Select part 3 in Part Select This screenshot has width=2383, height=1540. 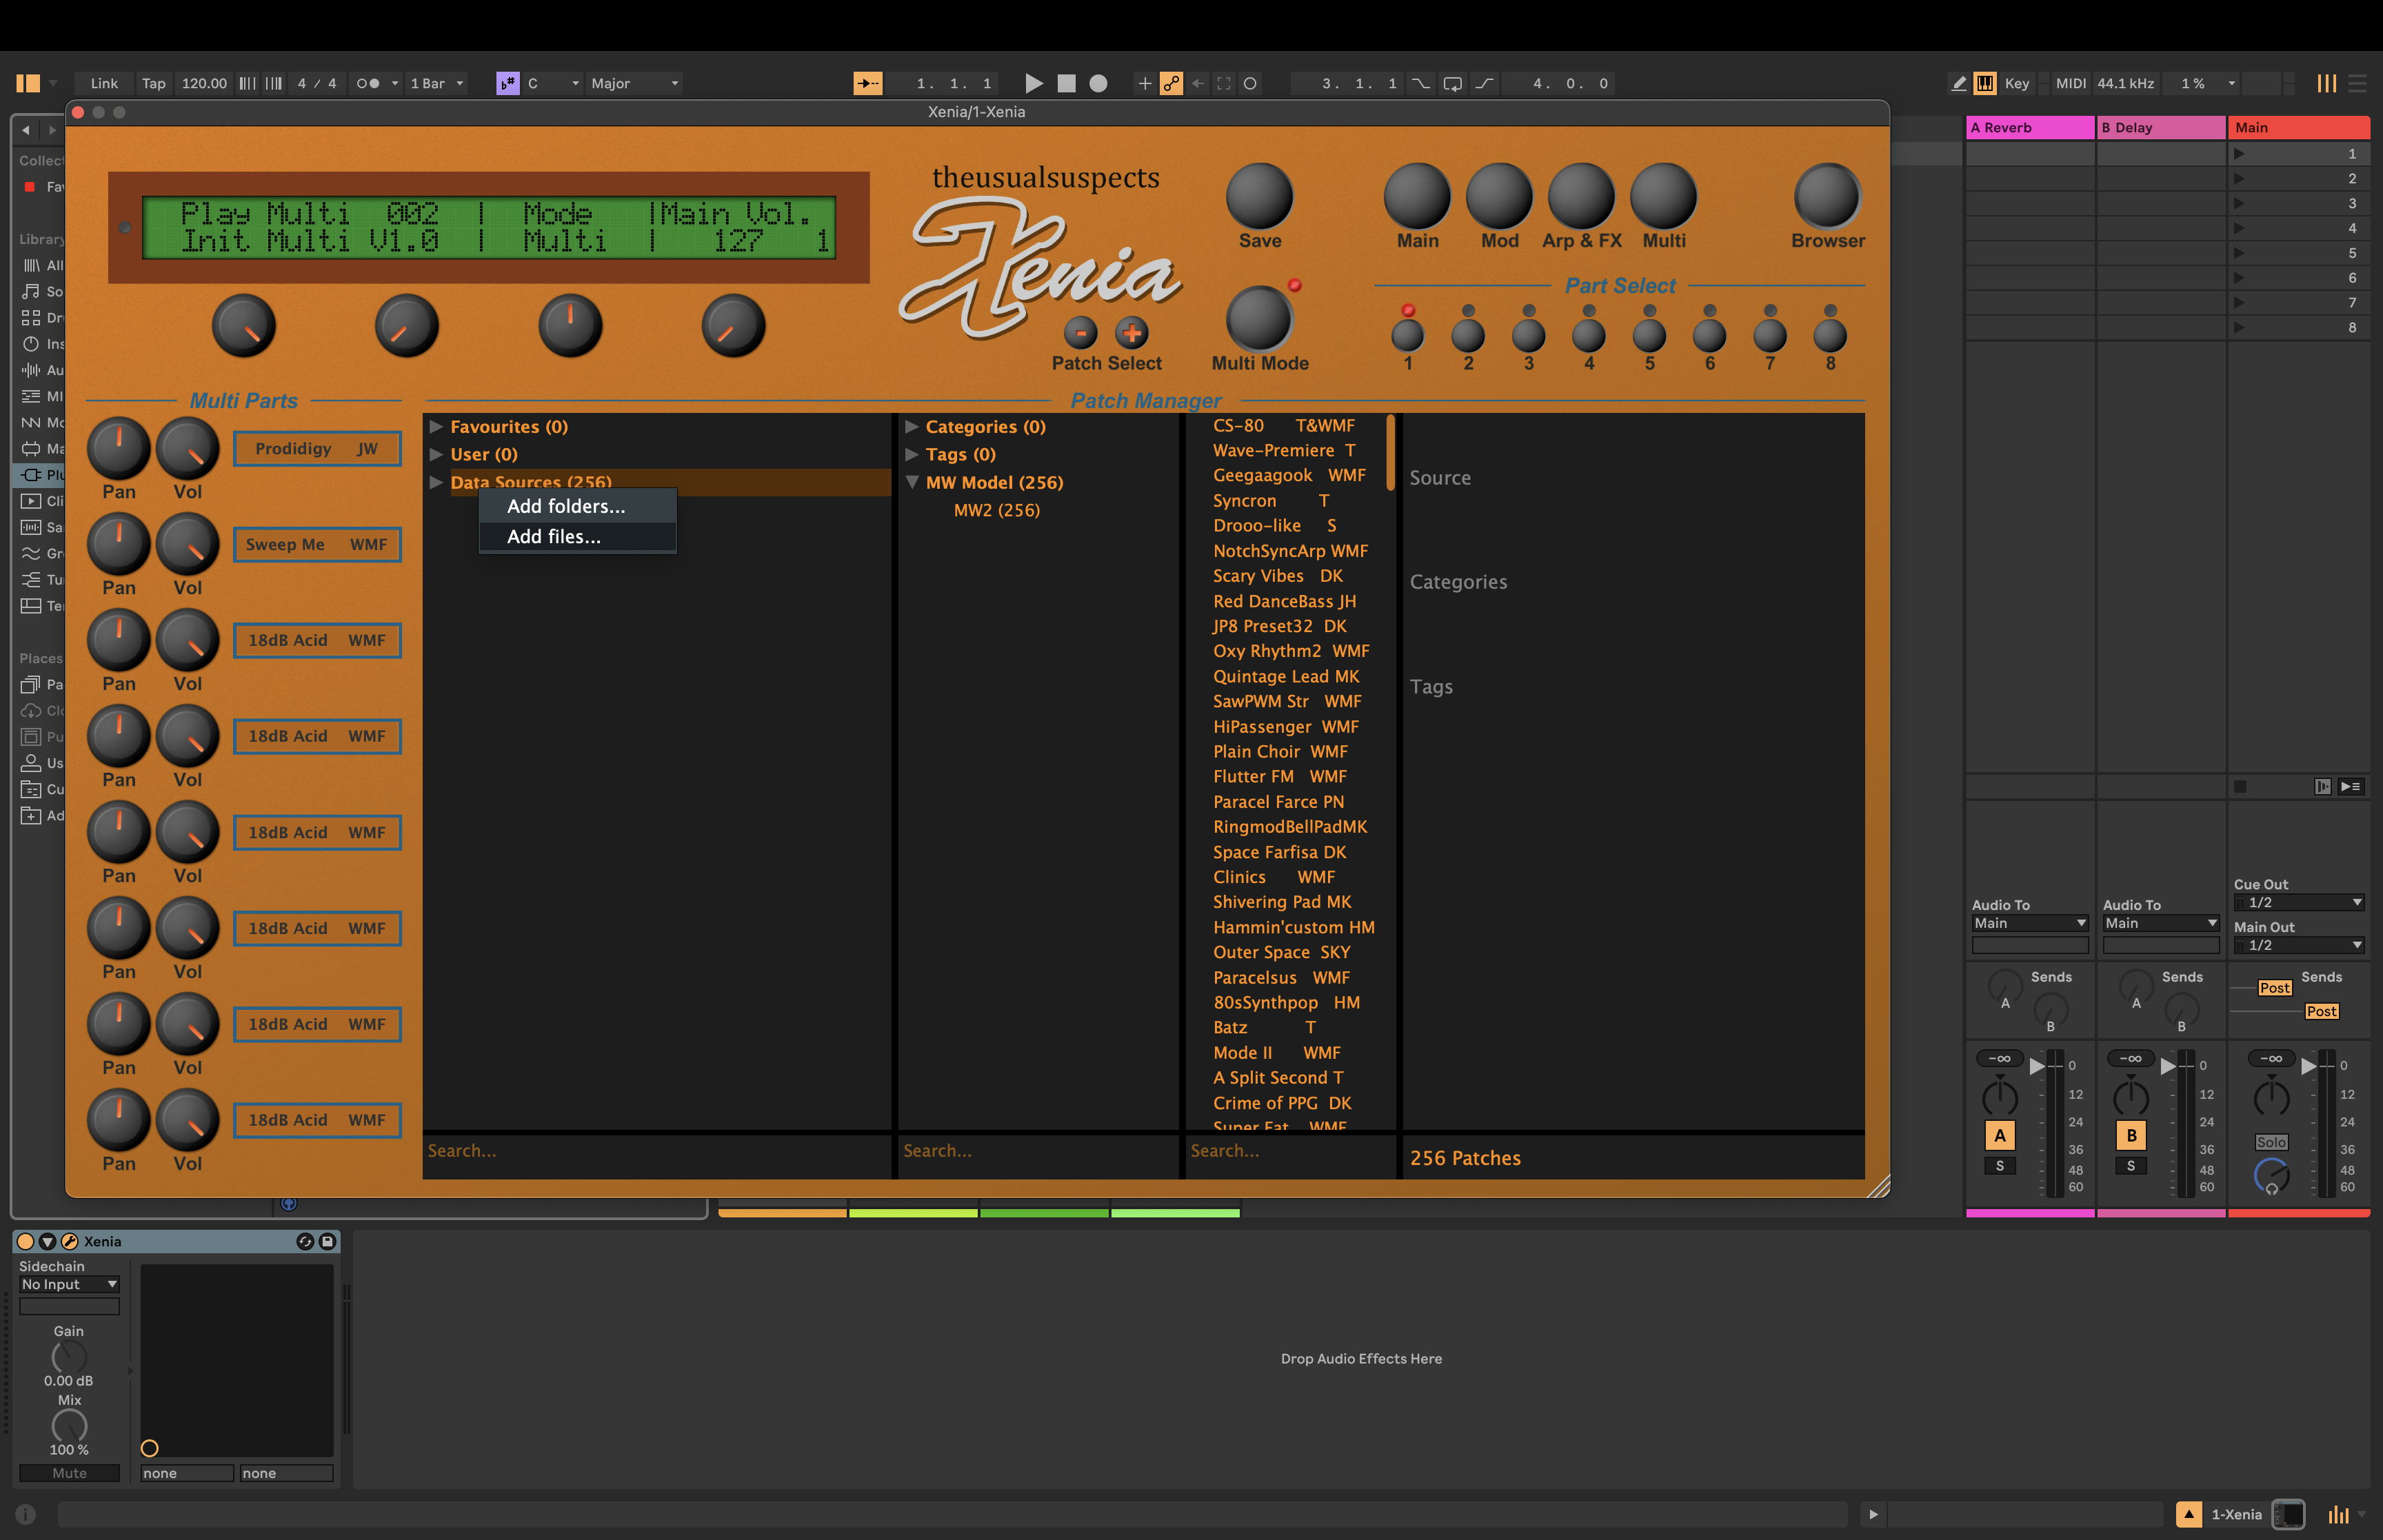(x=1528, y=336)
